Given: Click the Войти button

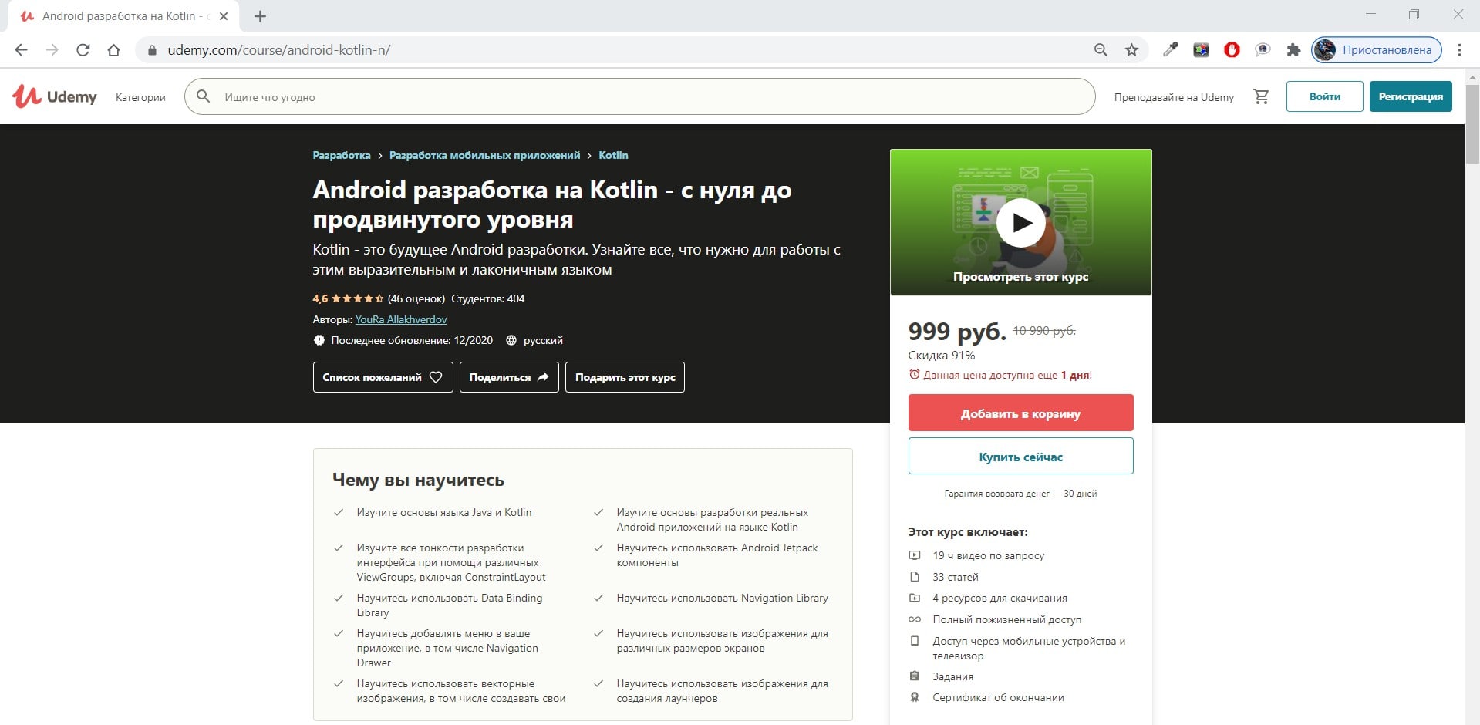Looking at the screenshot, I should point(1324,96).
